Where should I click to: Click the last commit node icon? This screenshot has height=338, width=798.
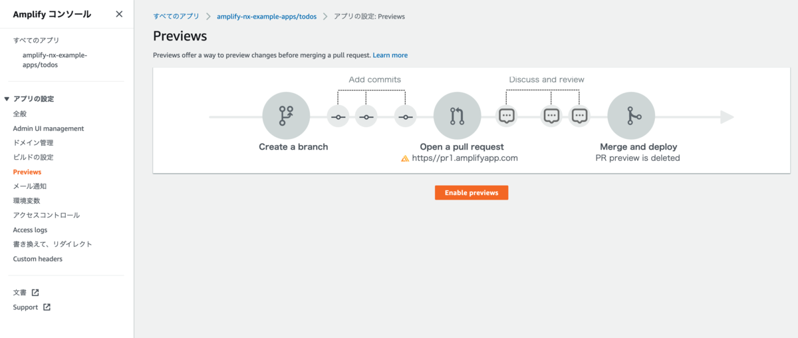[x=405, y=117]
